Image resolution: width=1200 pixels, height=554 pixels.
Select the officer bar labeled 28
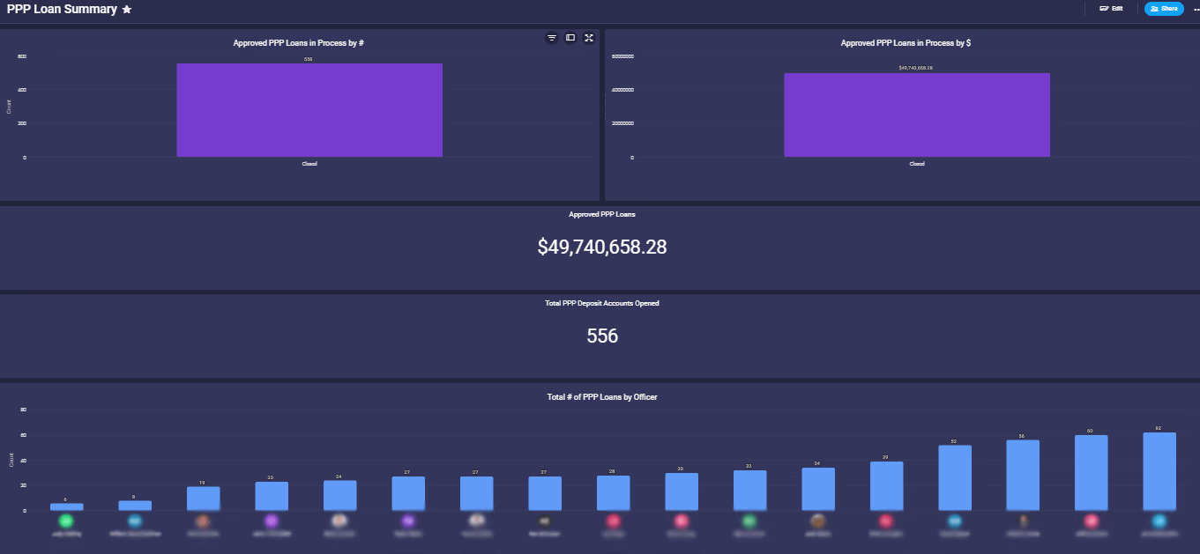(613, 493)
